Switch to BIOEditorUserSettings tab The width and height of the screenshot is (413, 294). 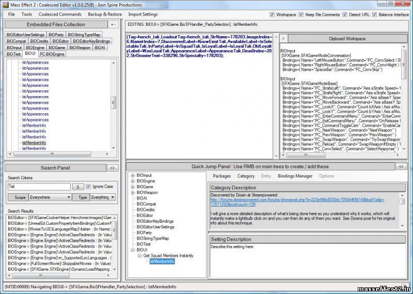click(x=25, y=35)
